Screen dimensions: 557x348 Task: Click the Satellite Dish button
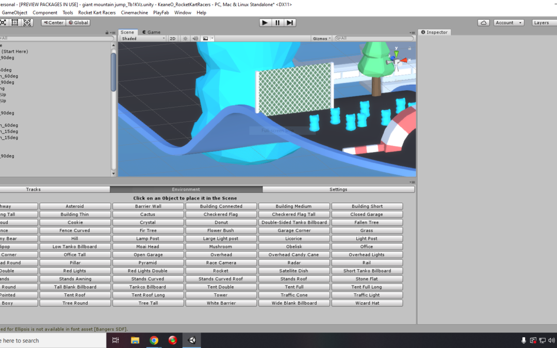[x=294, y=271]
